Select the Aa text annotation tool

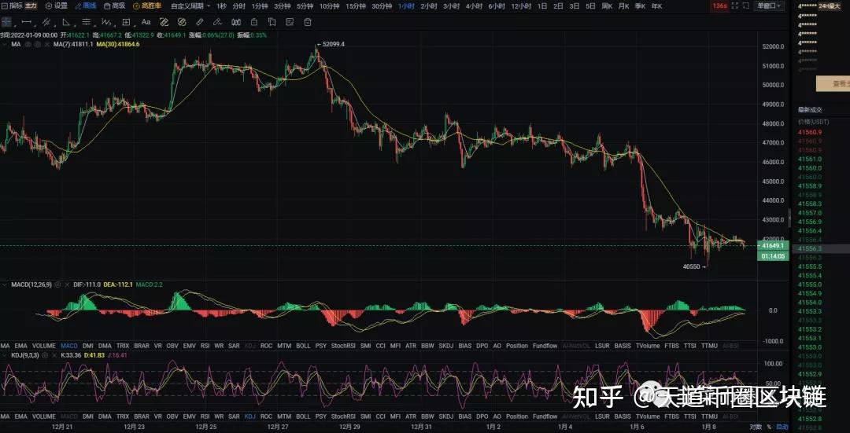(146, 22)
